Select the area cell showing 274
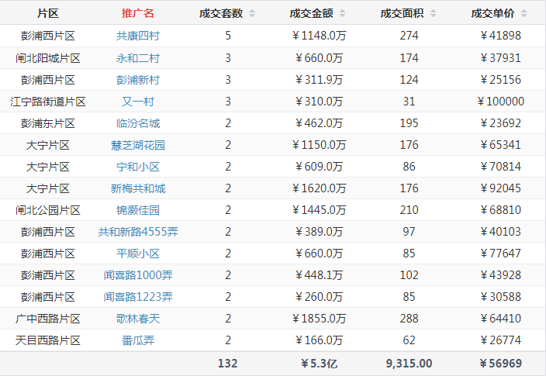 coord(409,36)
